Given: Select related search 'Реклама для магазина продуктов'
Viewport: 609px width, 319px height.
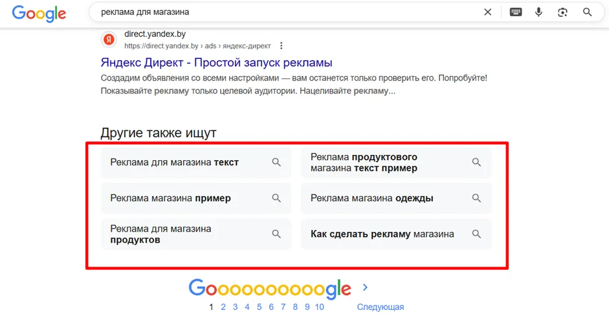Looking at the screenshot, I should tap(195, 234).
